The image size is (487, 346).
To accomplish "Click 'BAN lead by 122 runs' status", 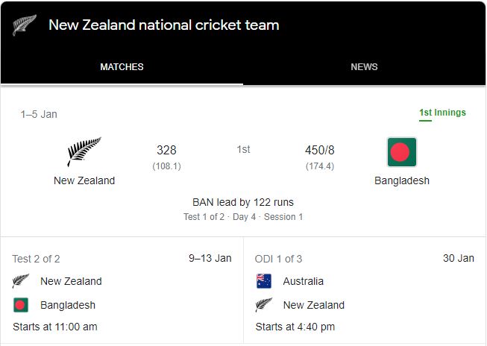I will coord(243,202).
